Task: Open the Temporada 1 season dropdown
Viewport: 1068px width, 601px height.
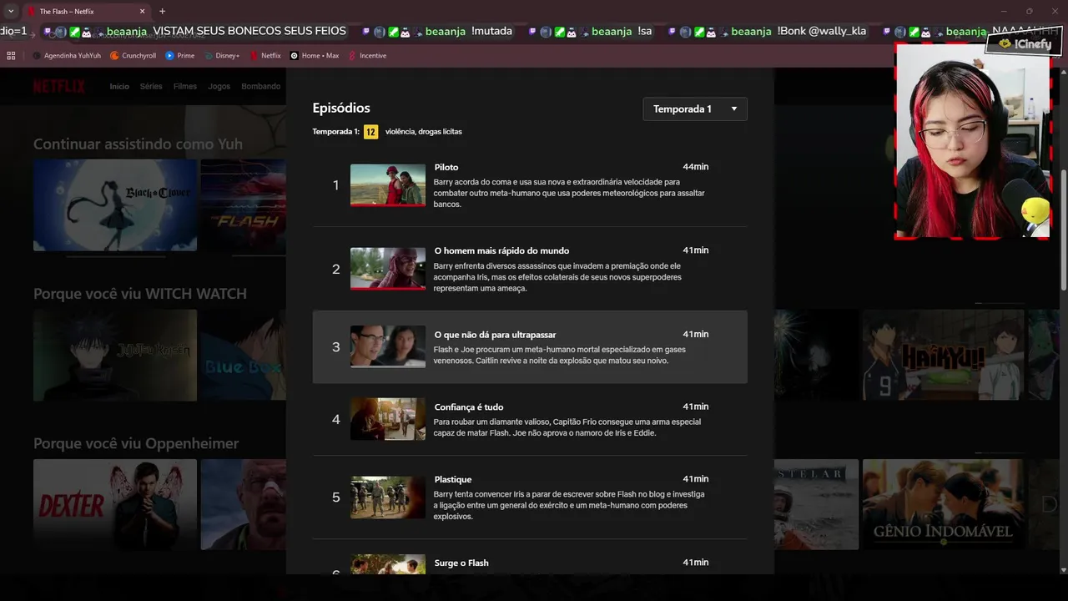Action: point(695,109)
